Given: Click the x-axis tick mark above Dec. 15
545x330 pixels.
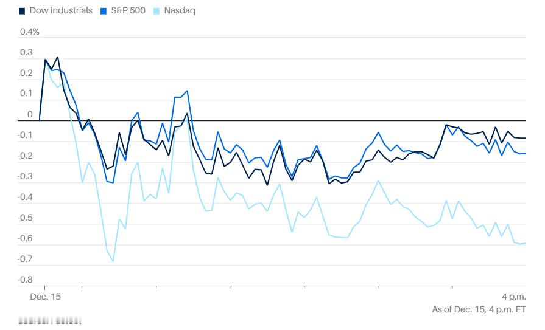Looking at the screenshot, I should (44, 288).
